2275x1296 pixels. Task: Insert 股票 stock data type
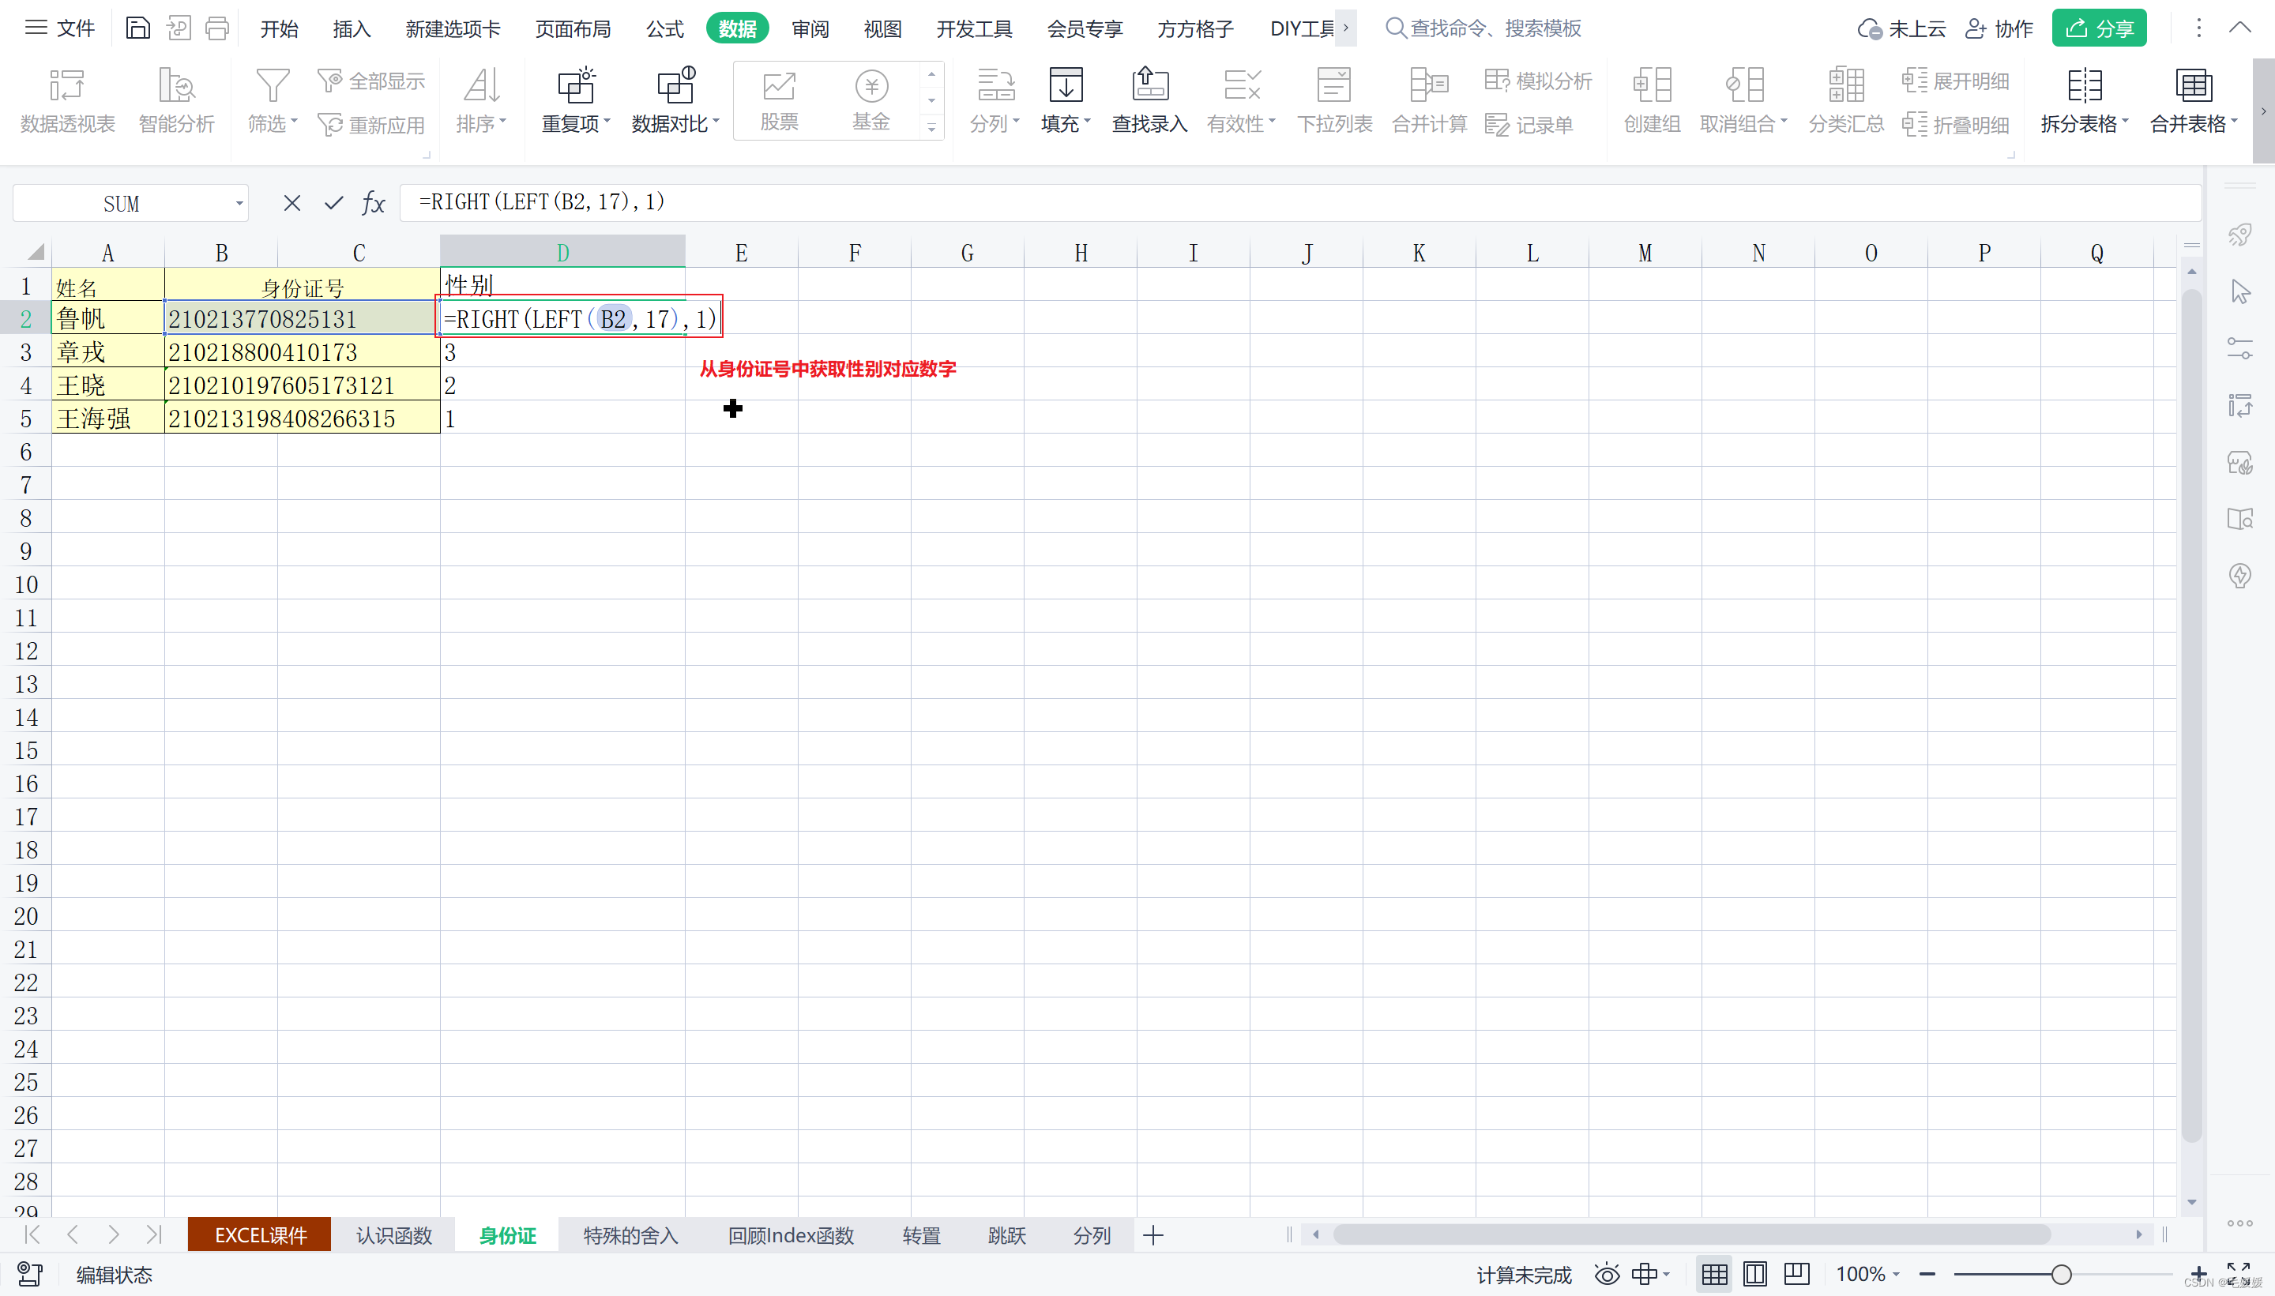click(x=779, y=100)
